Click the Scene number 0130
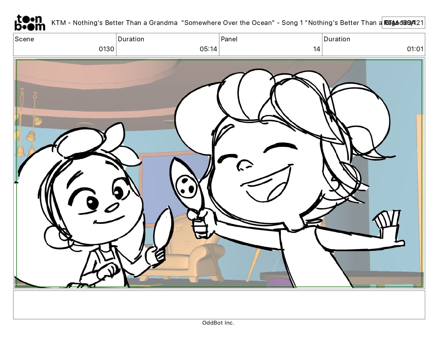Image resolution: width=439 pixels, height=339 pixels. coord(106,49)
